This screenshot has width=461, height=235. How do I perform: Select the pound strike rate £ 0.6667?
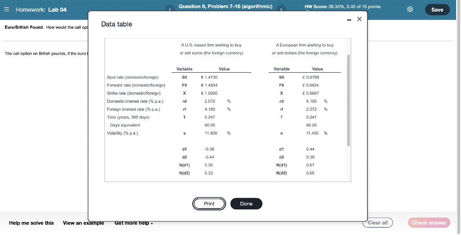pos(311,93)
